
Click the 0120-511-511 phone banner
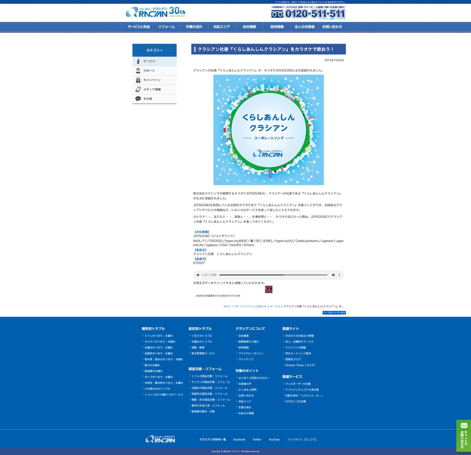[x=308, y=13]
